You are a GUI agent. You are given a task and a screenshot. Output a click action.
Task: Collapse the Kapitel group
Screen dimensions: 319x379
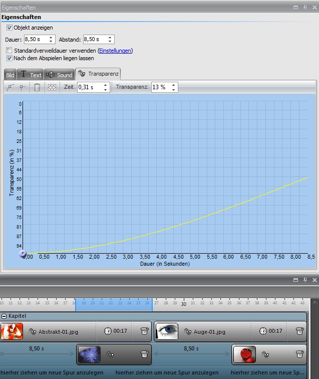[5, 316]
